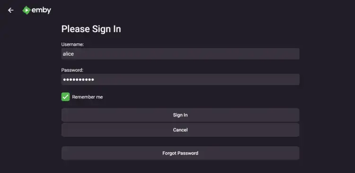Go back using the arrow icon
355x173 pixels.
(x=10, y=10)
